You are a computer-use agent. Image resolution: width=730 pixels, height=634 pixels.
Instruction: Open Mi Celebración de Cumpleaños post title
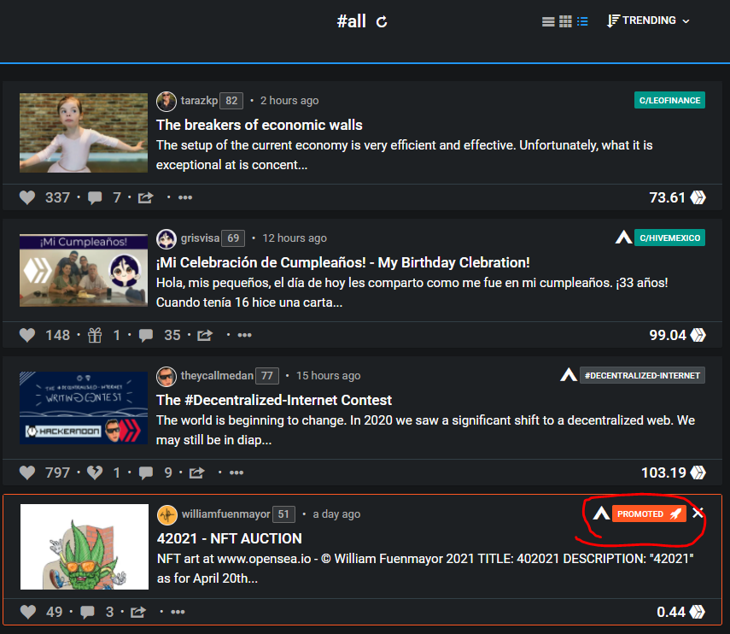coord(343,262)
